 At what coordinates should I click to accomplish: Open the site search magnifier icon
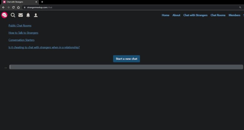pos(13,15)
